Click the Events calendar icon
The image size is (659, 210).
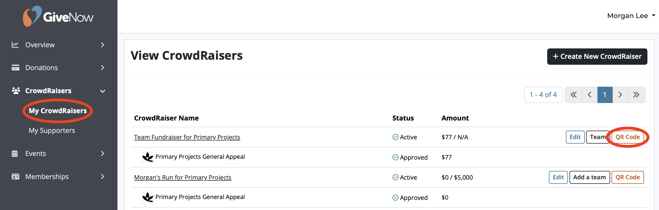(15, 153)
